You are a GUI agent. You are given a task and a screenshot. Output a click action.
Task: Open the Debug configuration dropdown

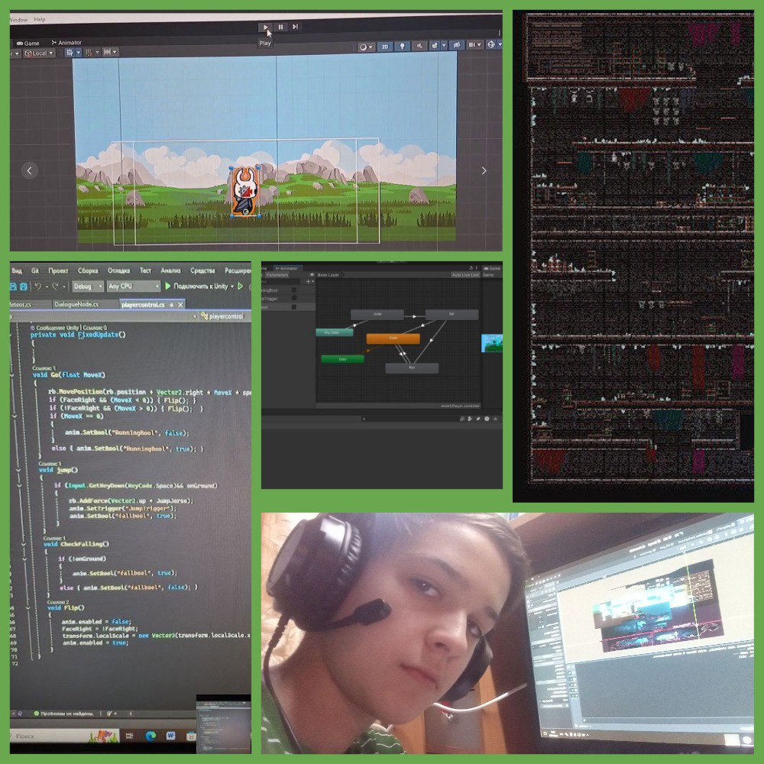tap(87, 286)
